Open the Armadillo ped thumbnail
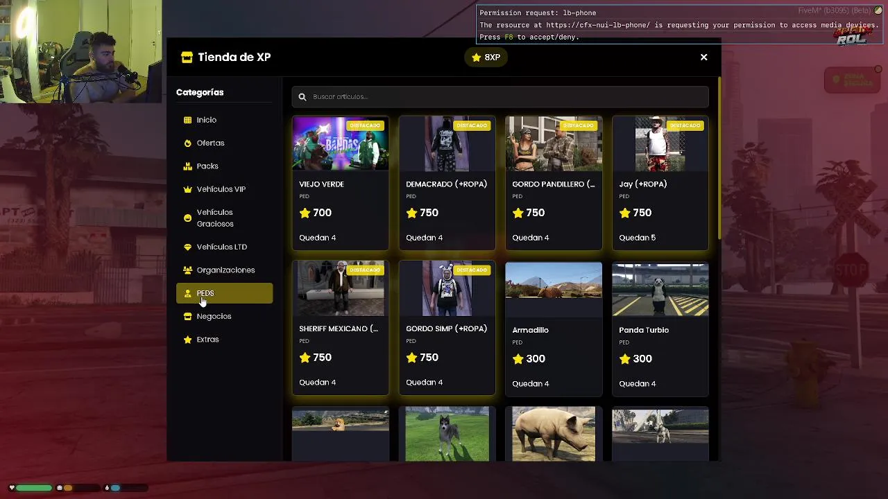This screenshot has width=888, height=499. tap(554, 289)
